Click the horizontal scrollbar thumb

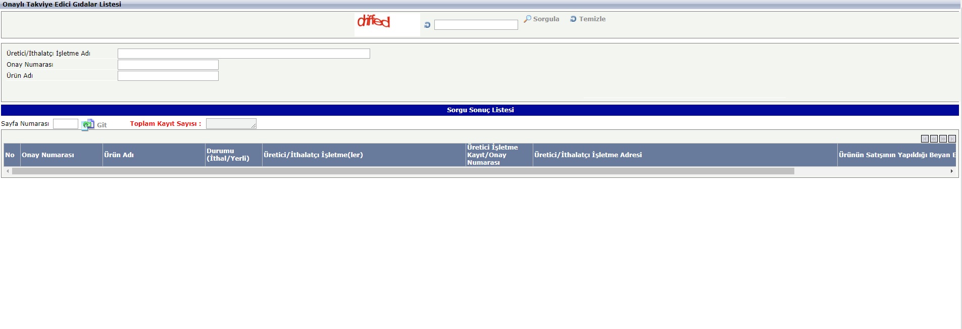pos(403,171)
